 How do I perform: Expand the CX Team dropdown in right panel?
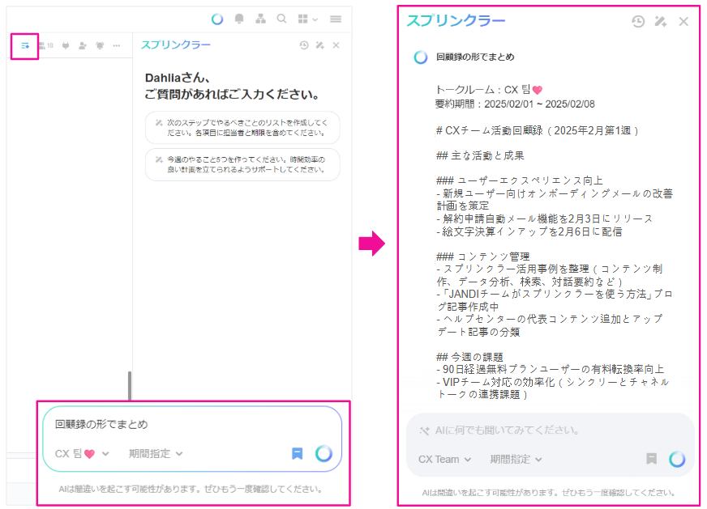click(444, 460)
